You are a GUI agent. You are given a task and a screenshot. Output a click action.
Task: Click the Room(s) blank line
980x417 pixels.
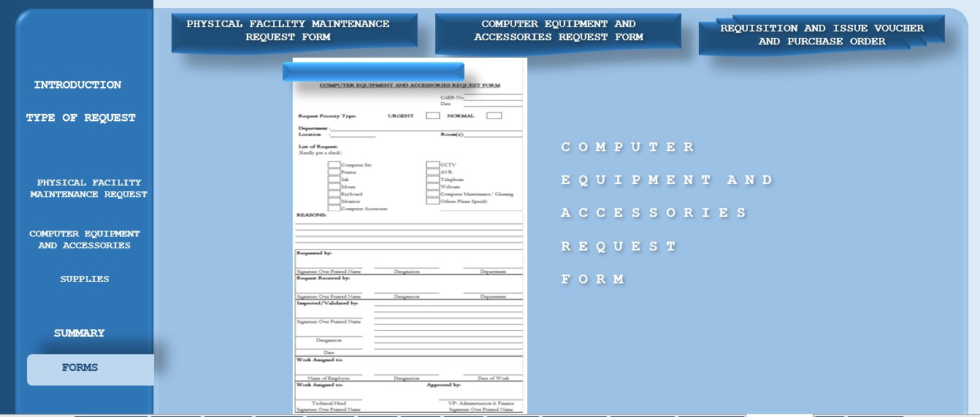tap(493, 137)
